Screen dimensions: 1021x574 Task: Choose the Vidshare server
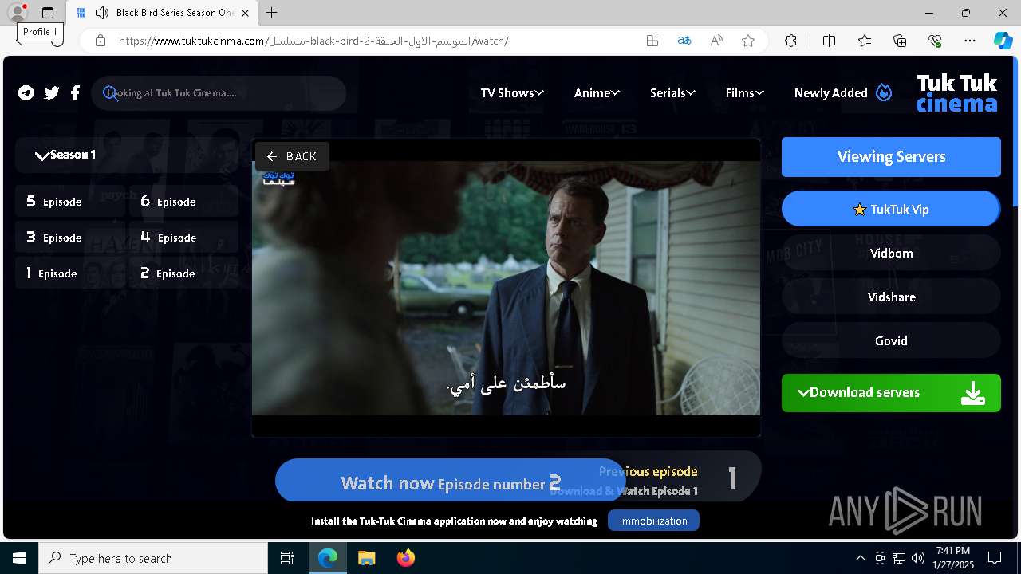coord(891,297)
